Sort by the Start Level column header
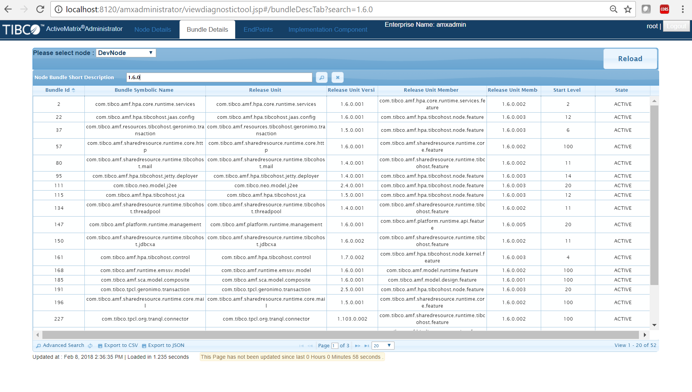This screenshot has height=392, width=692. [x=567, y=90]
